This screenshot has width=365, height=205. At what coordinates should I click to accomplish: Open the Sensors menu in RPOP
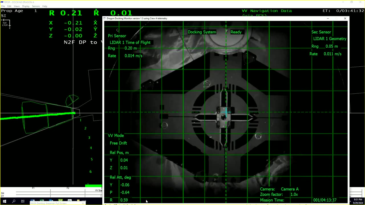point(36,6)
